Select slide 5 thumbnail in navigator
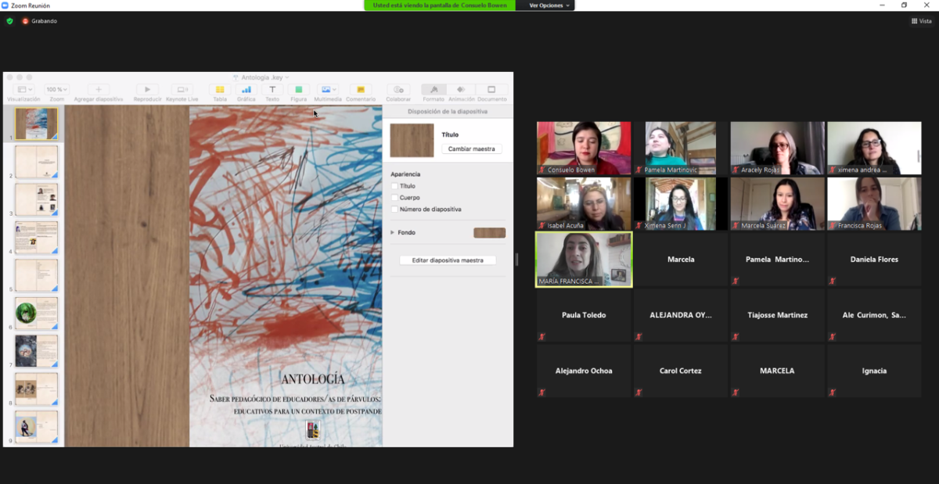This screenshot has height=484, width=939. pyautogui.click(x=37, y=275)
